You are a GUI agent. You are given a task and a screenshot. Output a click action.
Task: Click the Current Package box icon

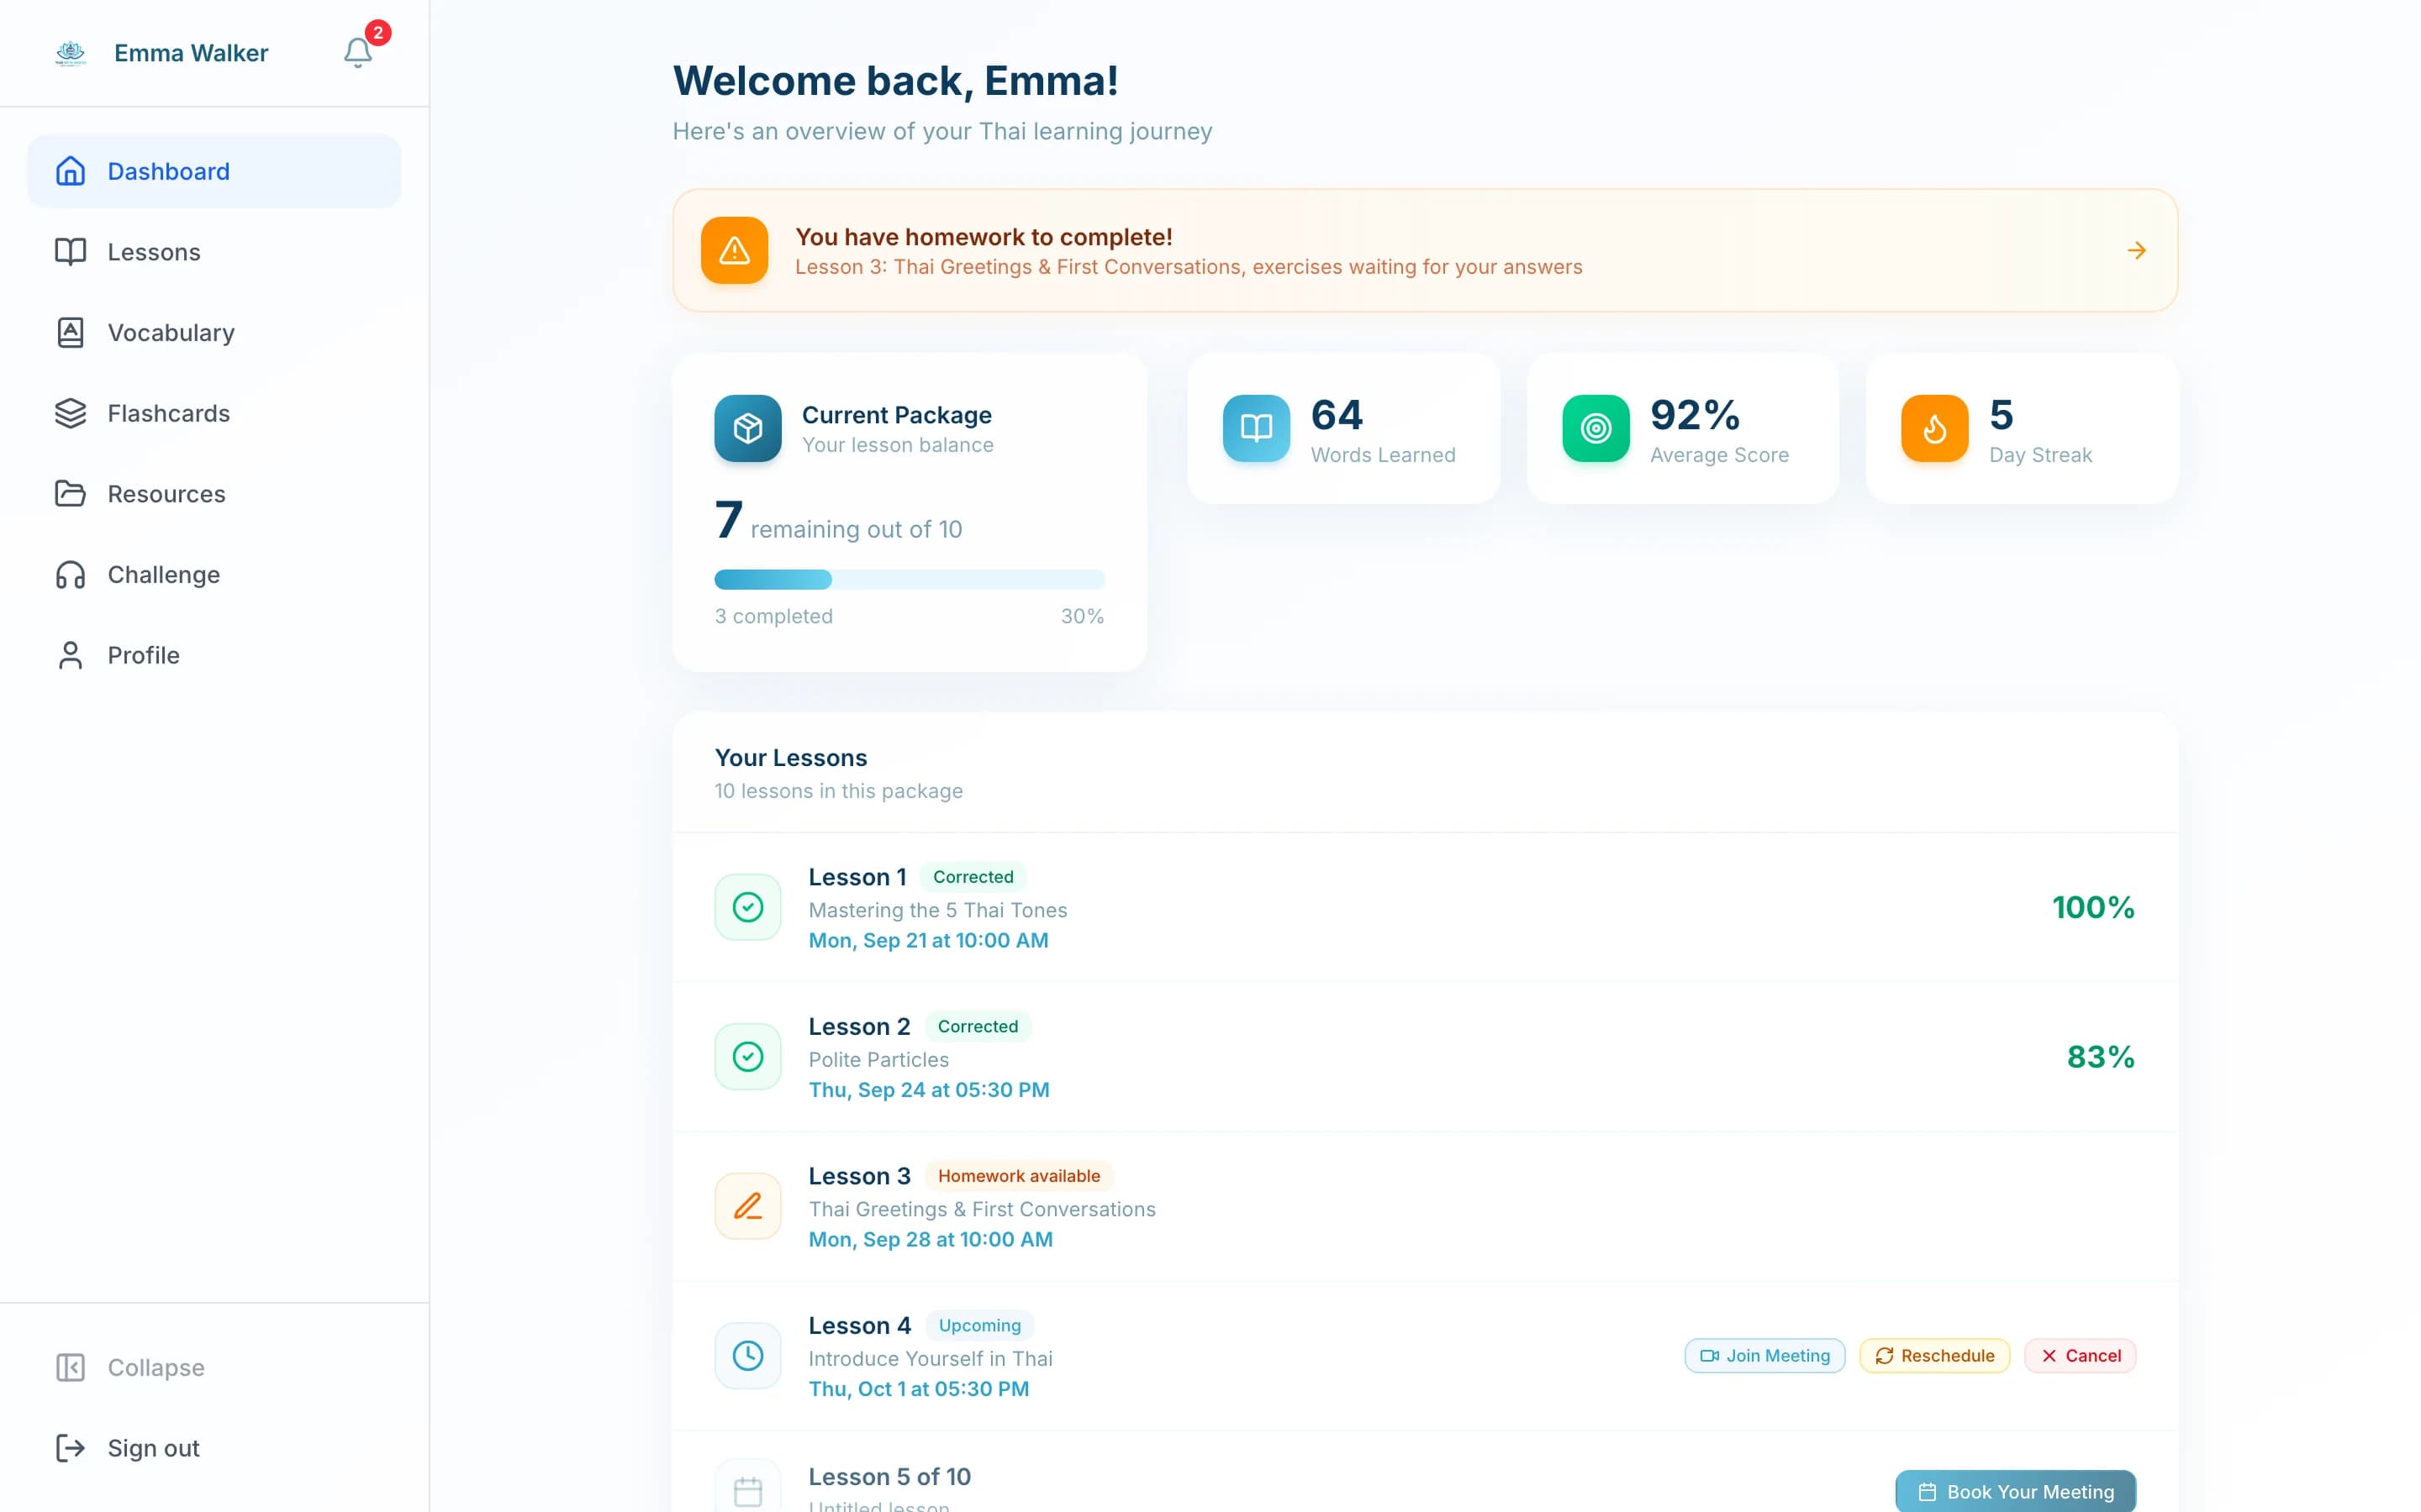pos(747,428)
